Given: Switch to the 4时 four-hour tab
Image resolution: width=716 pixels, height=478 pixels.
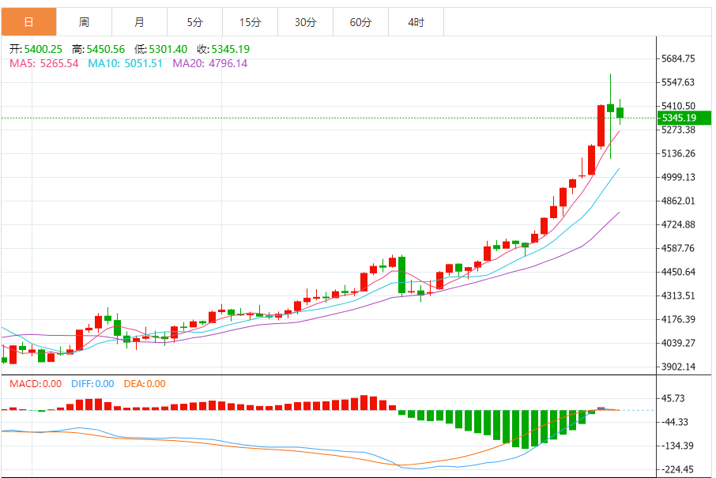Looking at the screenshot, I should pyautogui.click(x=416, y=22).
